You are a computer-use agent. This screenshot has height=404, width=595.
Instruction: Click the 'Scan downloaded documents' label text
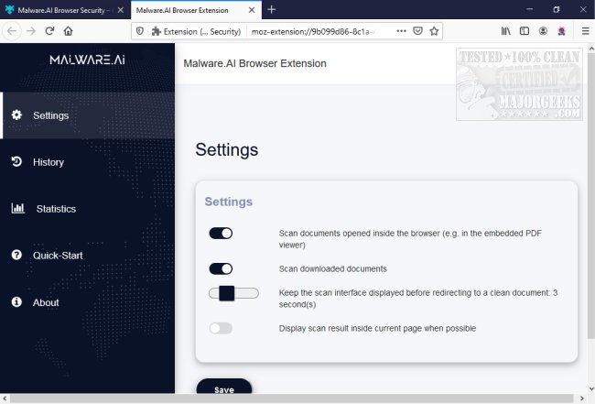pyautogui.click(x=333, y=268)
